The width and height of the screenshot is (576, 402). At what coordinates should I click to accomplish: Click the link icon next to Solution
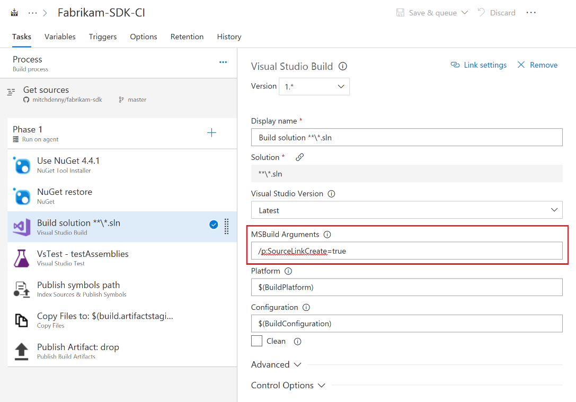[300, 157]
